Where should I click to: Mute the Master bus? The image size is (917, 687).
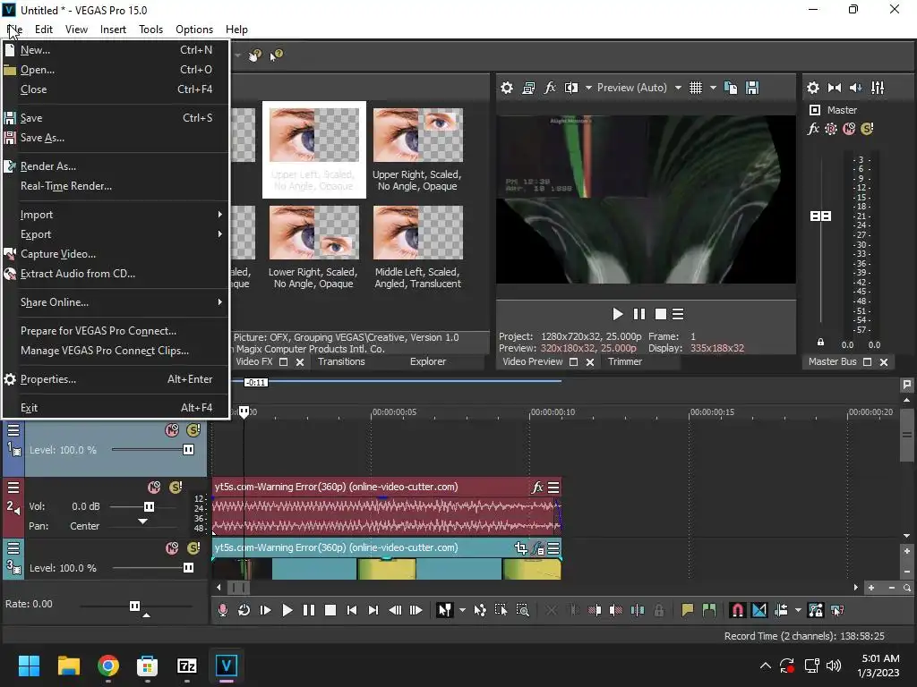coord(849,129)
